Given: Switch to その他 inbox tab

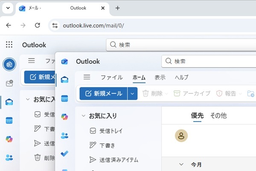Looking at the screenshot, I should (218, 116).
